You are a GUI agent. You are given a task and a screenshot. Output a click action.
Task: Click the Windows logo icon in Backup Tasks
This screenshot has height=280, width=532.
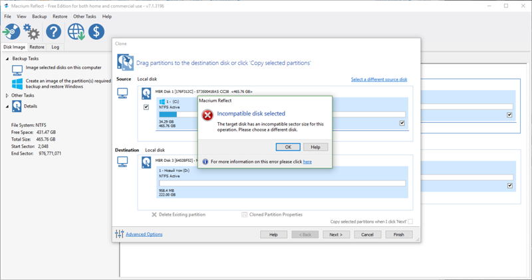[17, 84]
